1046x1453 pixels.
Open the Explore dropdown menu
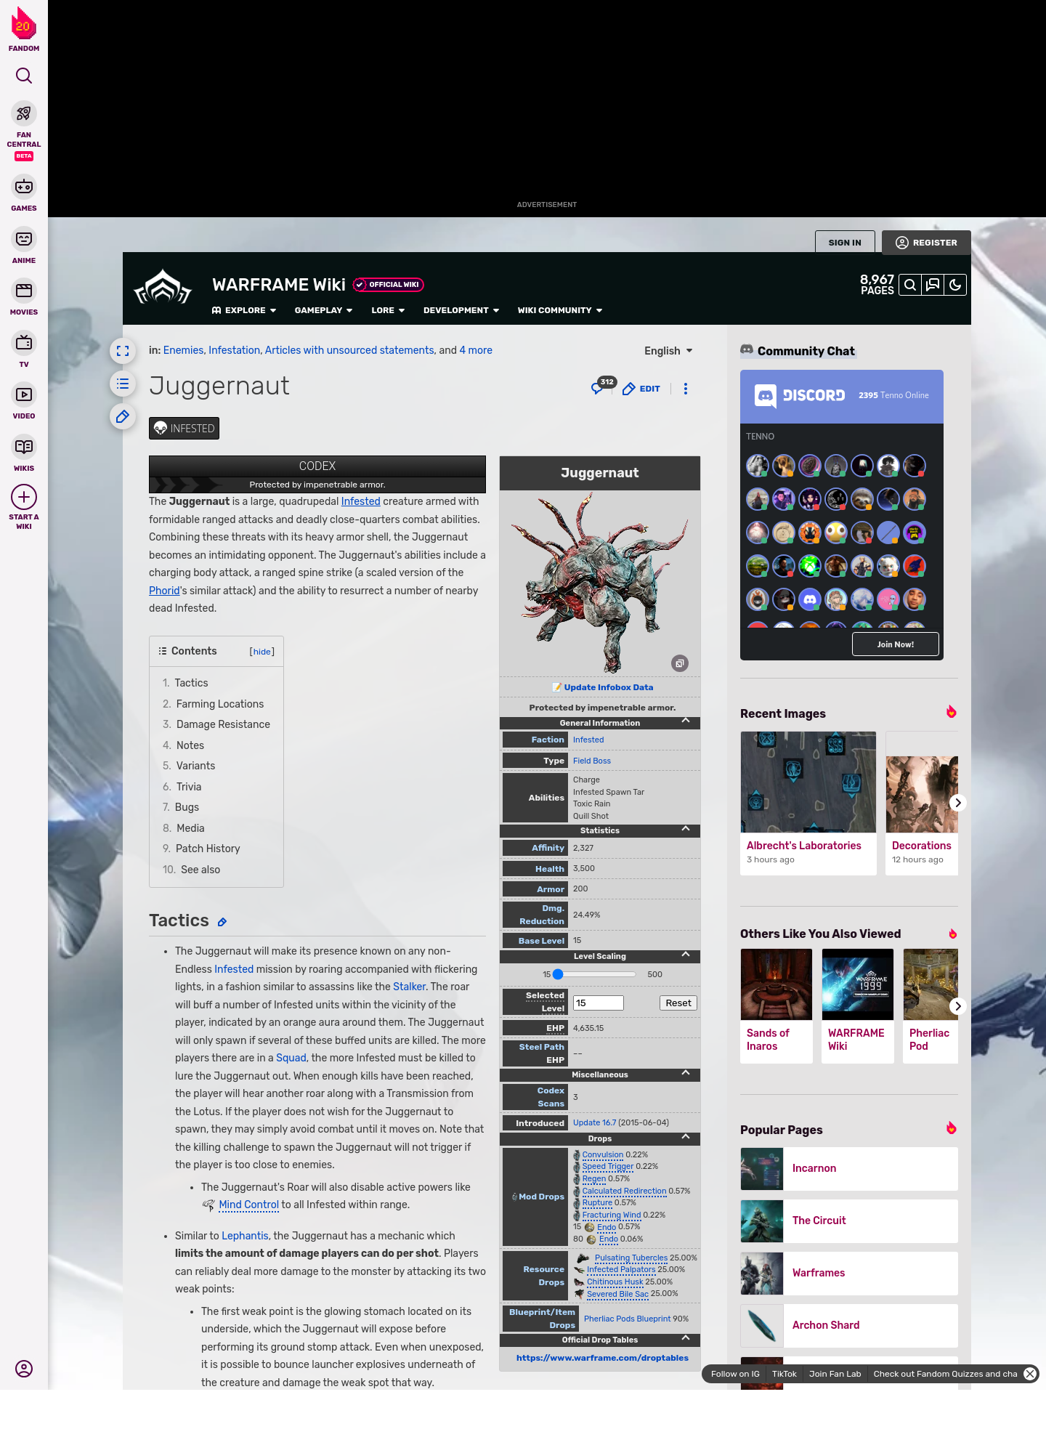tap(244, 310)
